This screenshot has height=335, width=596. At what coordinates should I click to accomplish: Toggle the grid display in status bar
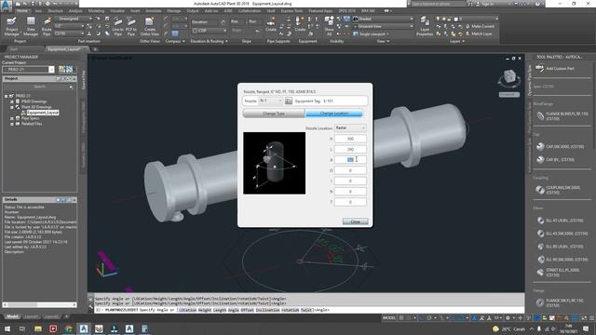(x=401, y=318)
